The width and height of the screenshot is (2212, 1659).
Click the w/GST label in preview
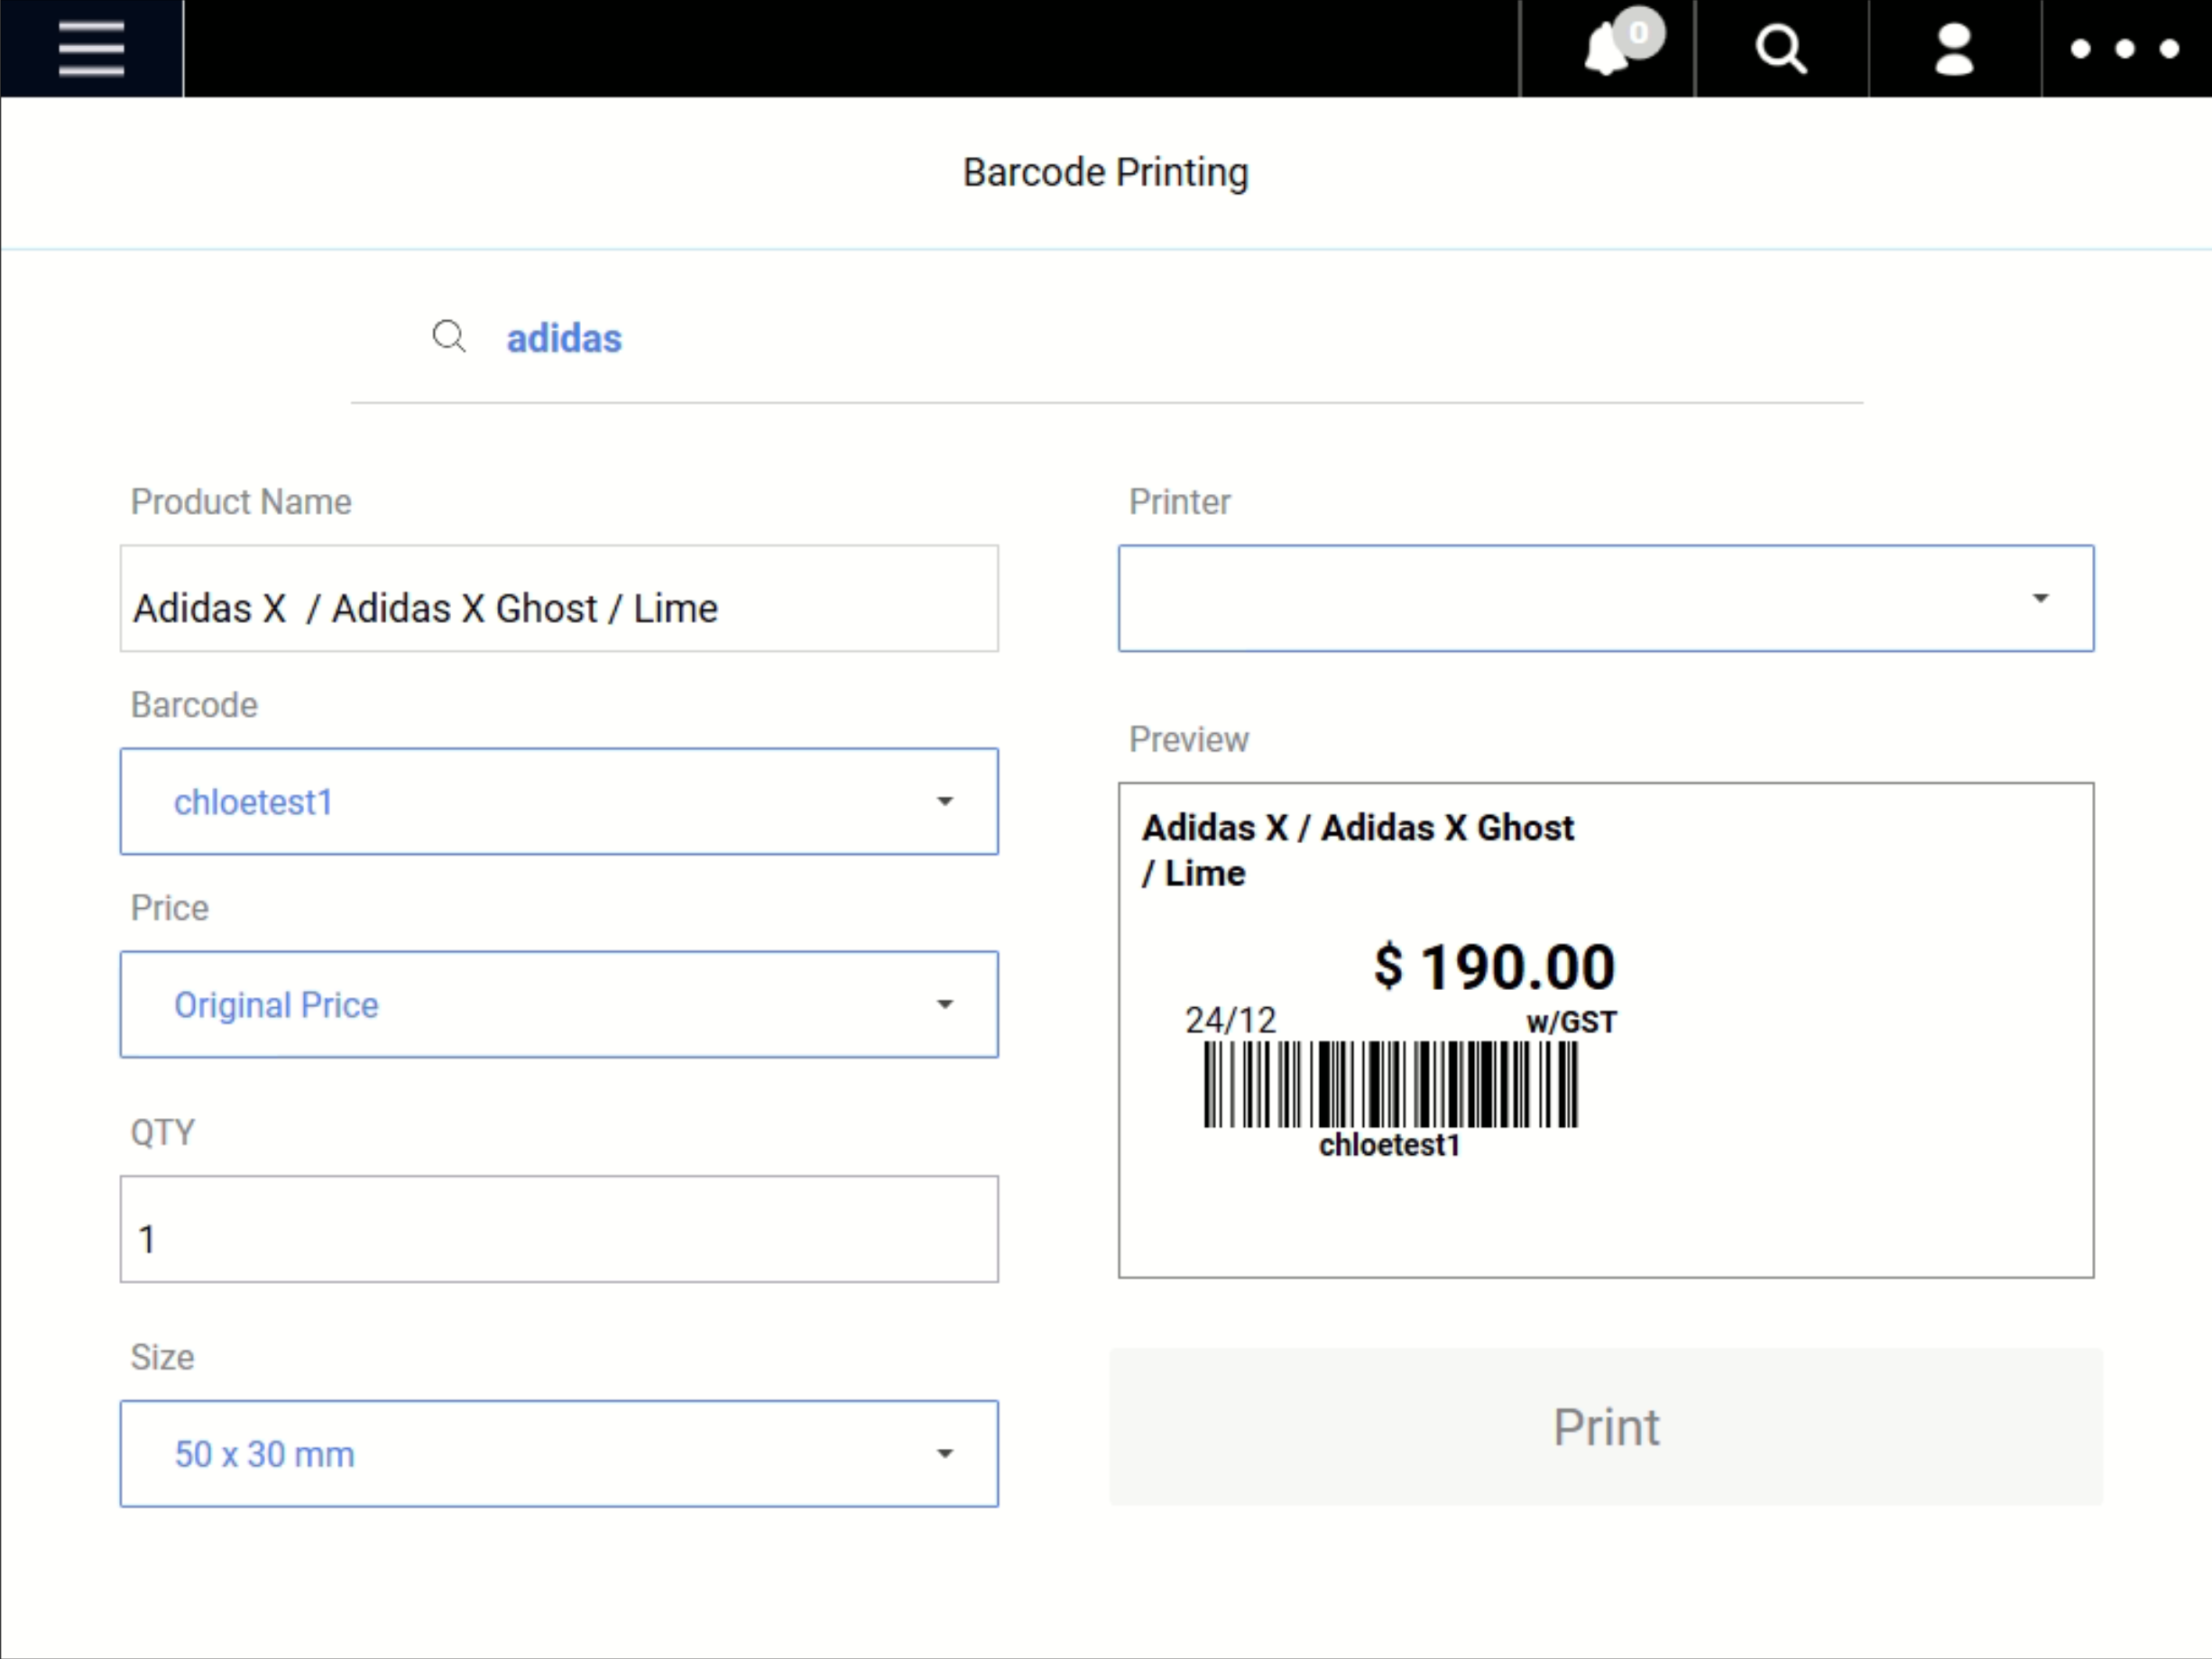coord(1572,1022)
